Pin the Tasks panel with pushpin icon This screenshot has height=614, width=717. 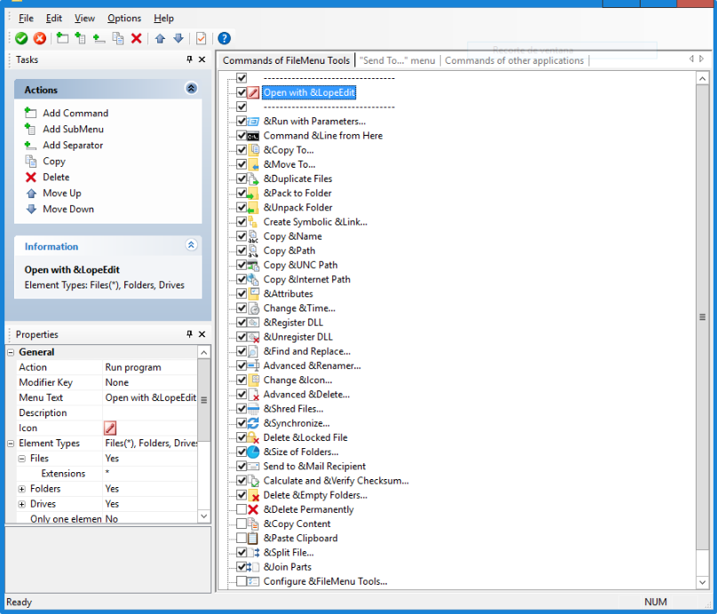(189, 59)
